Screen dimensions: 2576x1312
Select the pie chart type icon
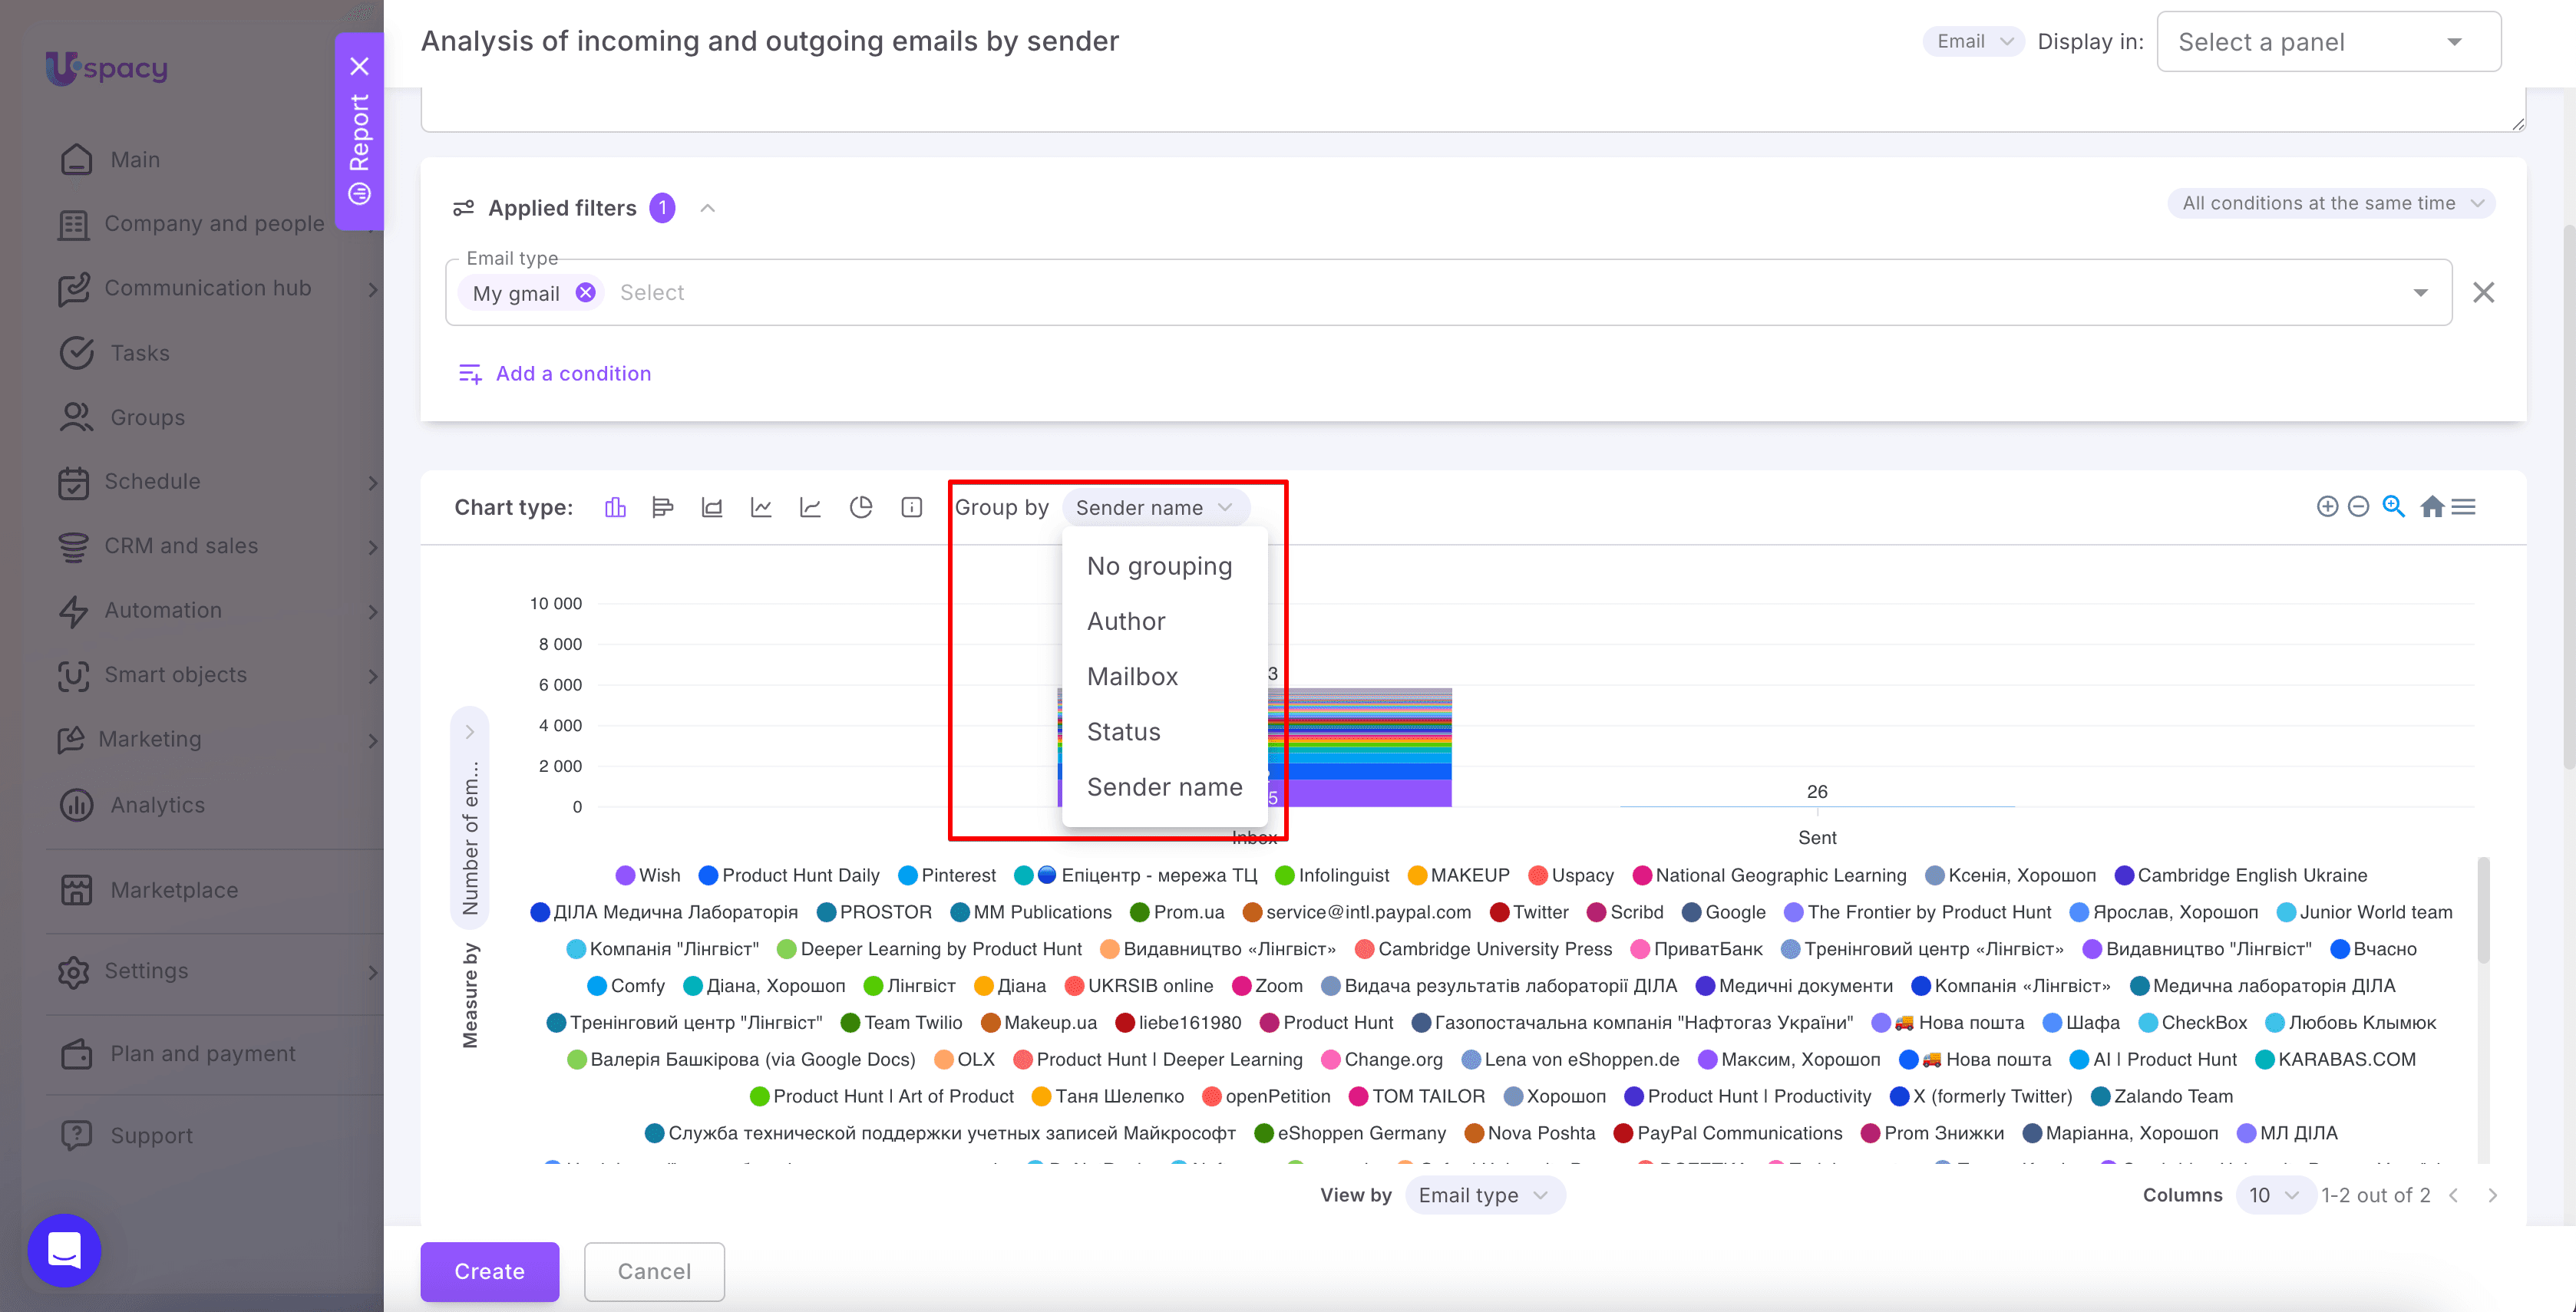coord(861,508)
